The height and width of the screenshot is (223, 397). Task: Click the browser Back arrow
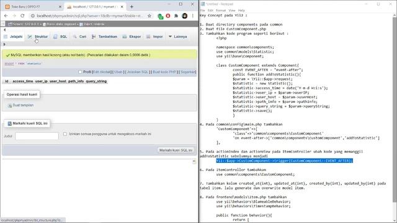pos(6,15)
